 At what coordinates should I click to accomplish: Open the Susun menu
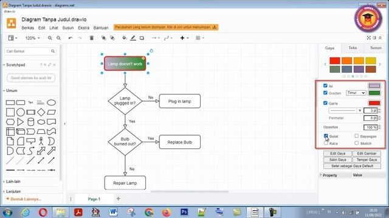point(68,28)
